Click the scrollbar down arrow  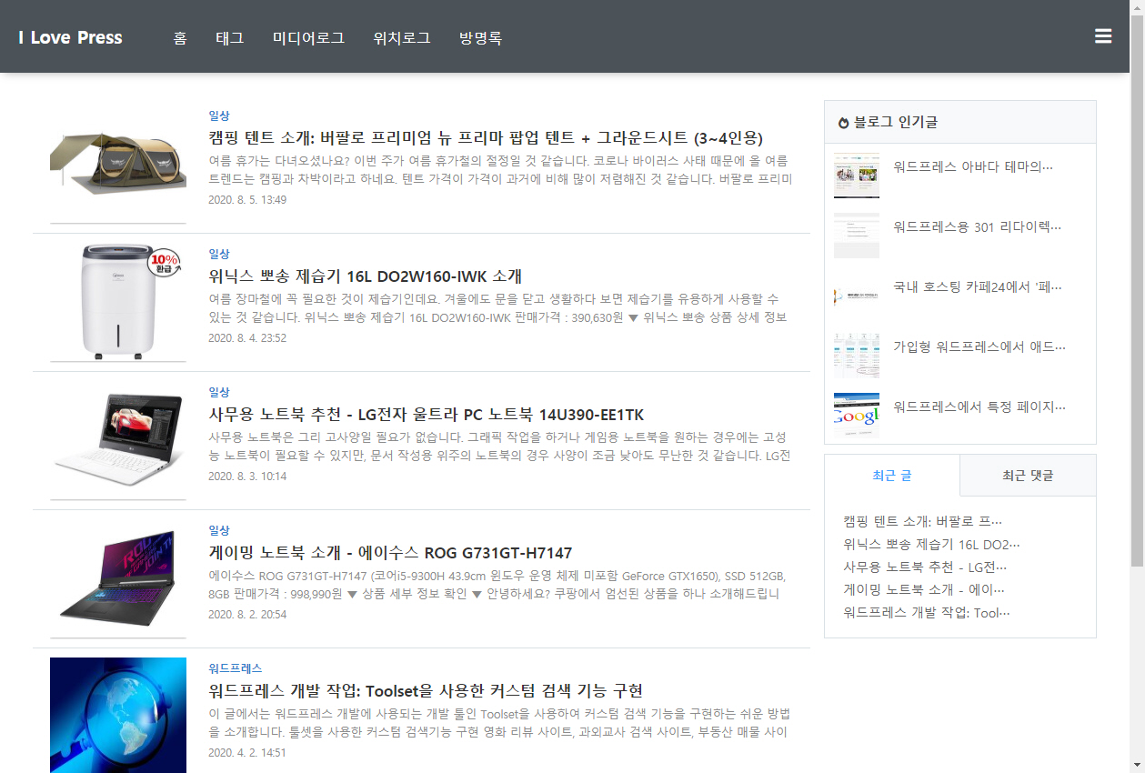pos(1137,765)
